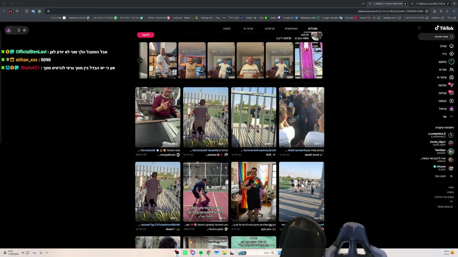The width and height of the screenshot is (458, 257).
Task: Open the חברה footer link
Action: tap(451, 187)
